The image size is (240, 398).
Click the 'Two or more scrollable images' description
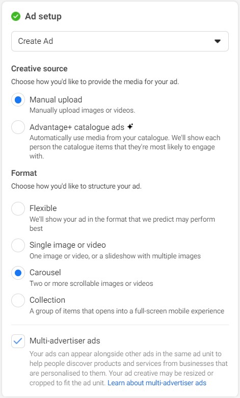pos(91,283)
